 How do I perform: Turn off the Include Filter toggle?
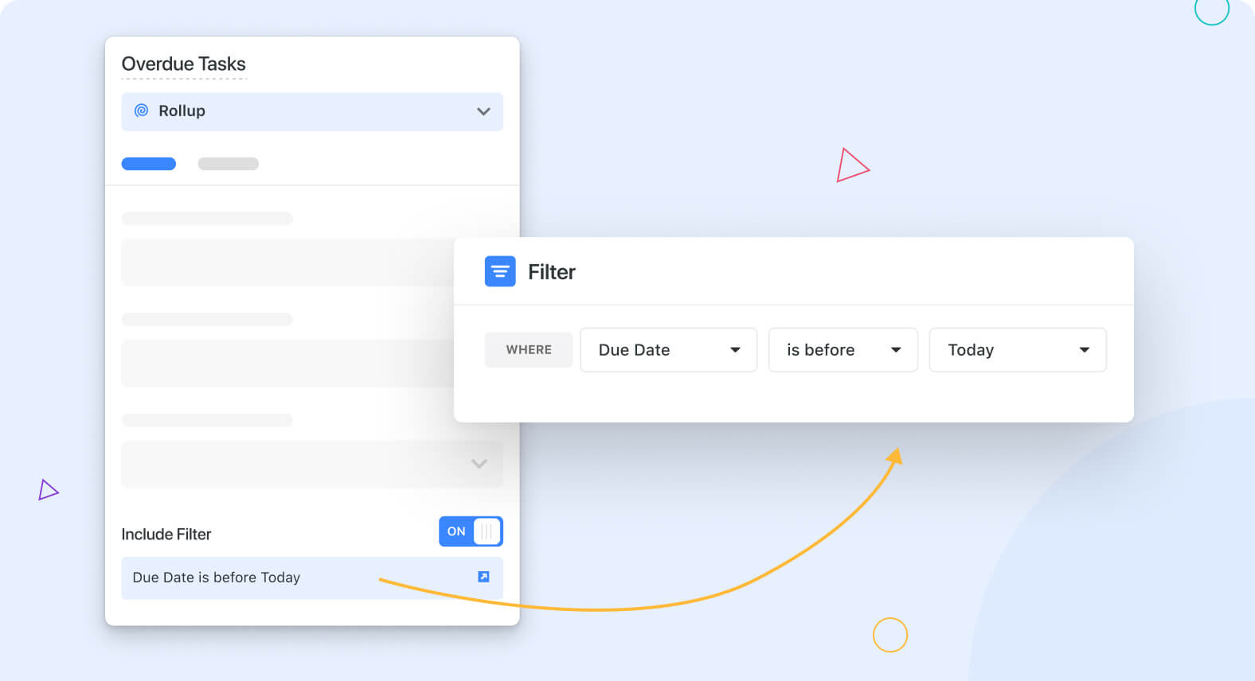(x=471, y=531)
